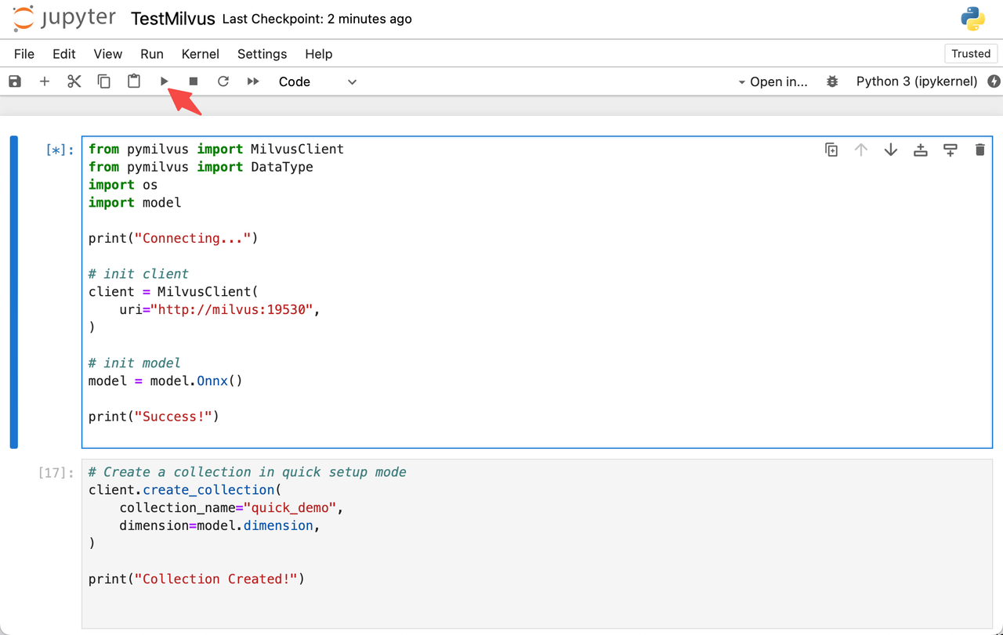The height and width of the screenshot is (635, 1003).
Task: Open the Settings menu
Action: coord(262,54)
